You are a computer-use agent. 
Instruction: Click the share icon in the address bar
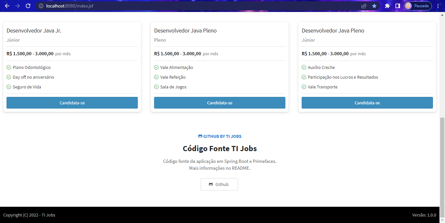(x=363, y=6)
